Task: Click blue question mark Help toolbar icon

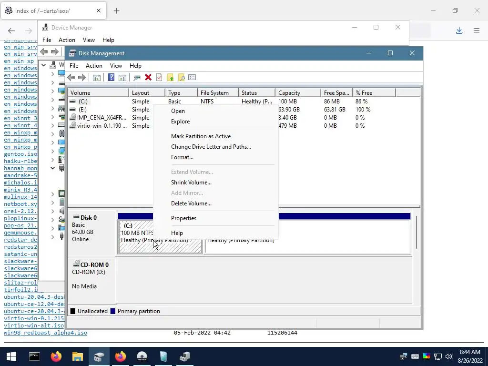Action: point(111,77)
